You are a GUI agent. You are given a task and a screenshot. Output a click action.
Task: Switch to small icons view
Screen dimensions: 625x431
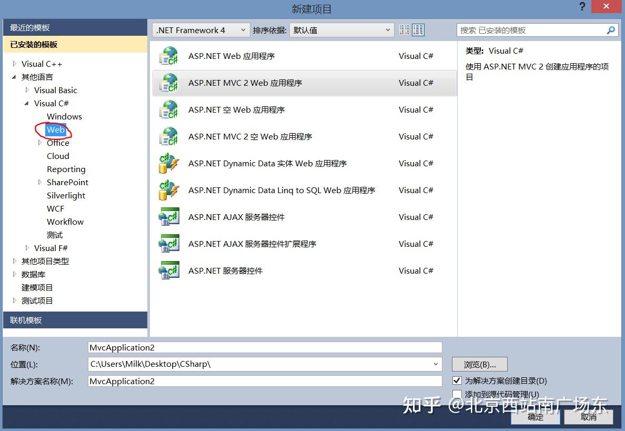click(x=404, y=30)
